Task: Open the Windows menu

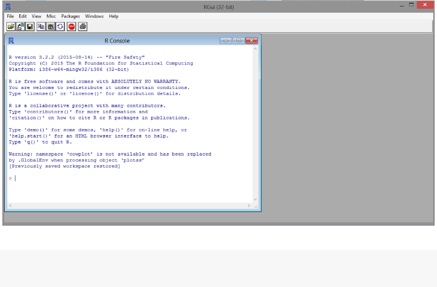Action: 94,16
